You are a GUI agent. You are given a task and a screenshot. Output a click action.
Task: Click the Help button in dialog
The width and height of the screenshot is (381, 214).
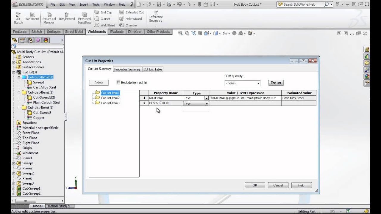pos(301,185)
